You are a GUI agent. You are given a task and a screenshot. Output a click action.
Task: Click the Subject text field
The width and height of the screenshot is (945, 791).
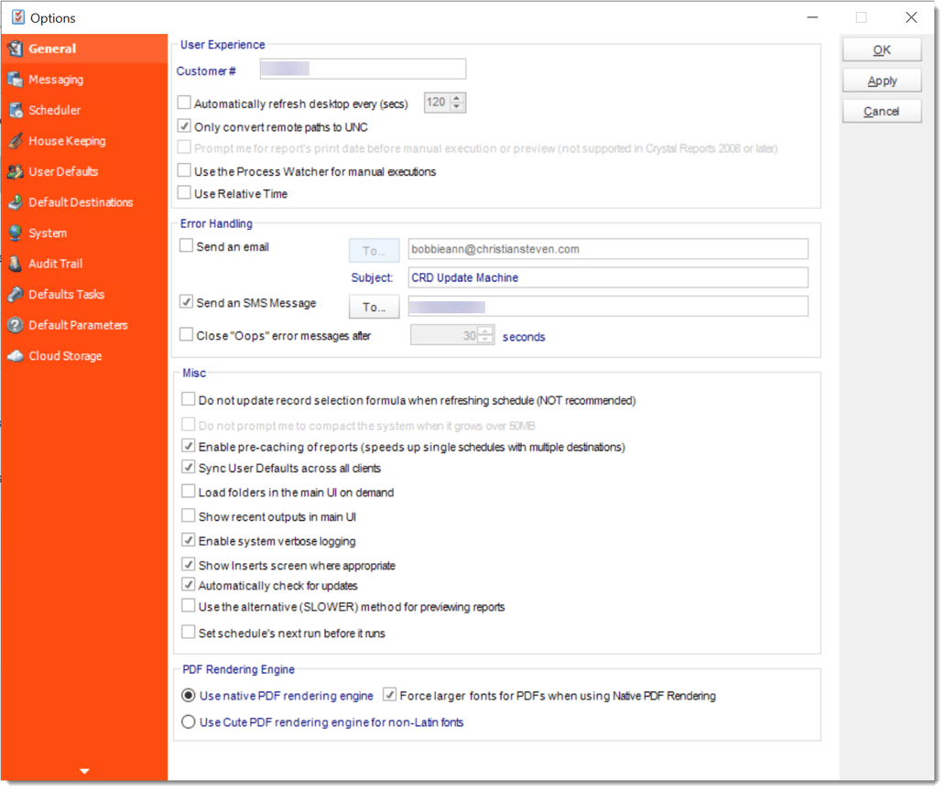tap(608, 278)
